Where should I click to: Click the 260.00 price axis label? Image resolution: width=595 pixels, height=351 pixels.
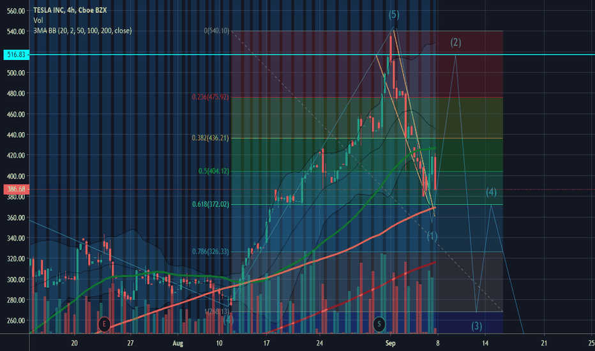click(16, 320)
